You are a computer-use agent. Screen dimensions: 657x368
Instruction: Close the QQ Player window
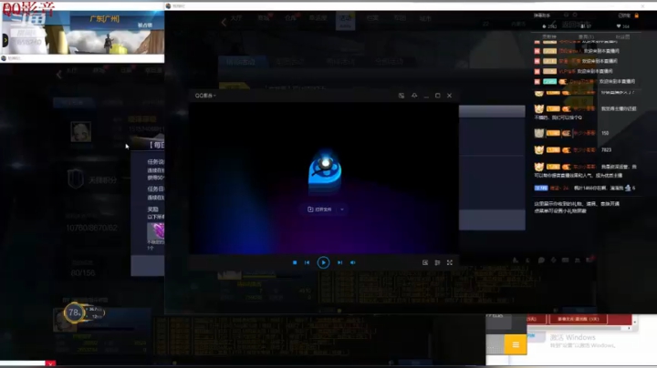[x=449, y=96]
